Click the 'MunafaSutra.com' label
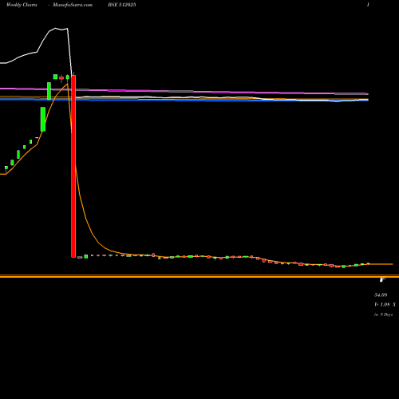The image size is (399, 399). [73, 5]
